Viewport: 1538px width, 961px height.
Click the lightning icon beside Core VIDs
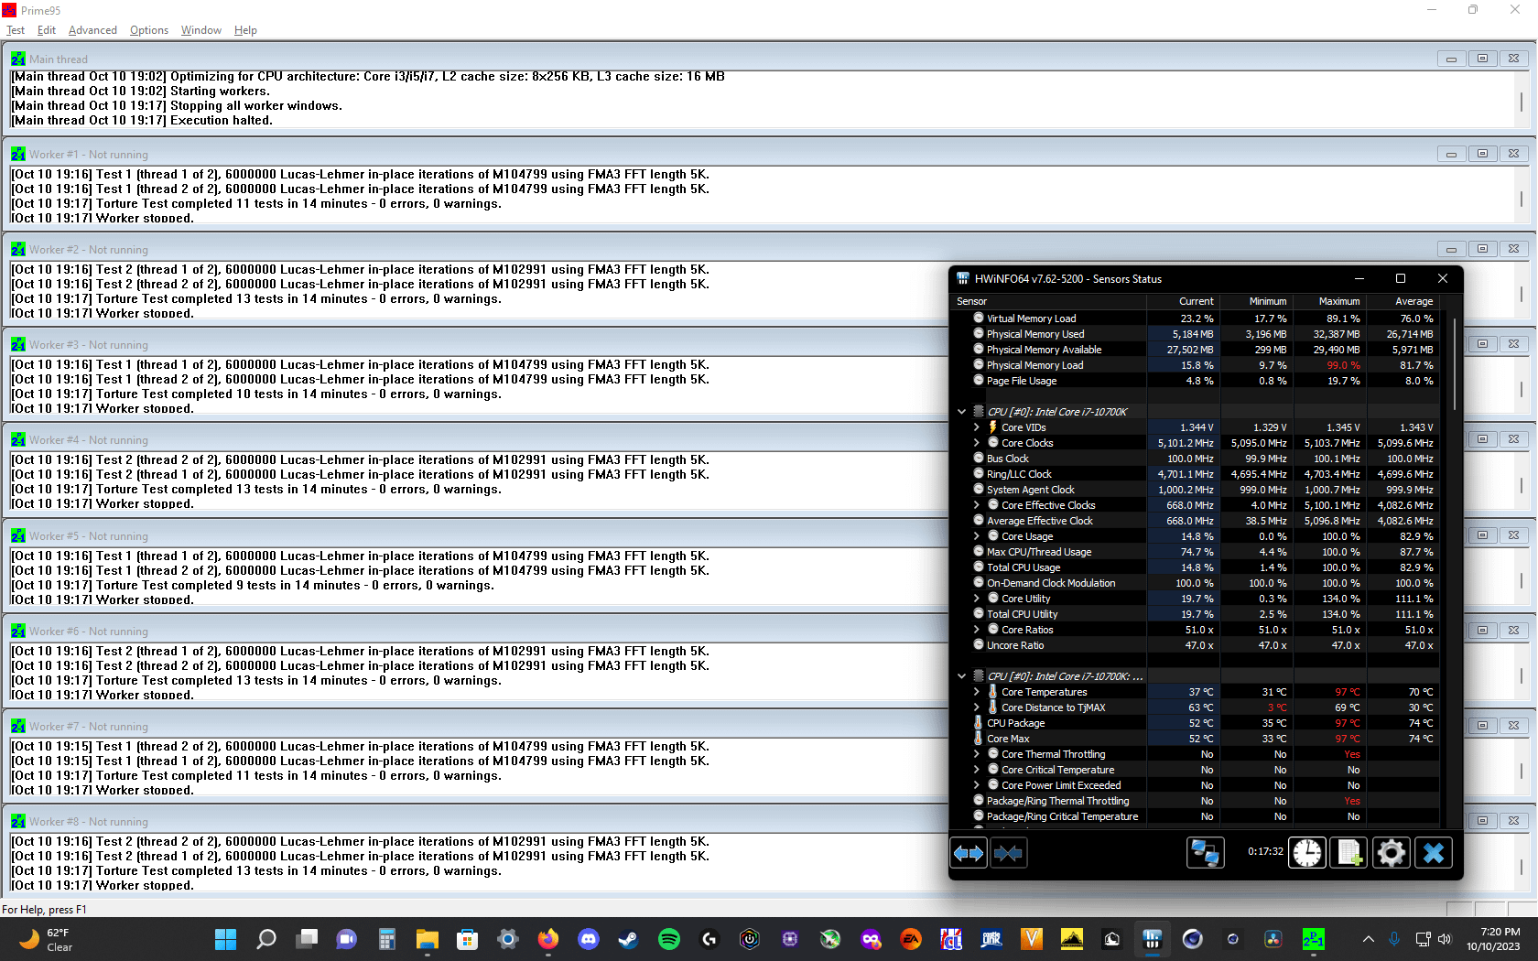tap(993, 427)
